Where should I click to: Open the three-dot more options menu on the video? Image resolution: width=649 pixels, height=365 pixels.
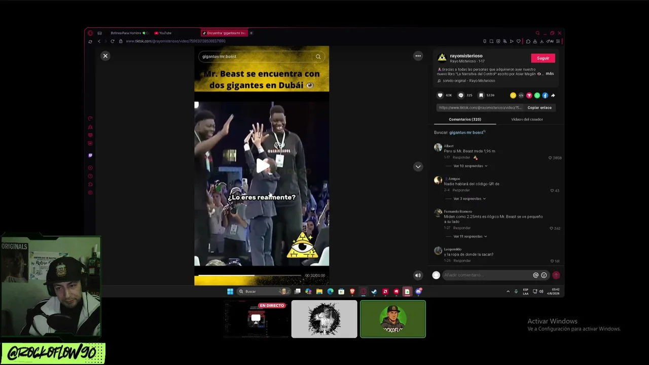pyautogui.click(x=418, y=56)
